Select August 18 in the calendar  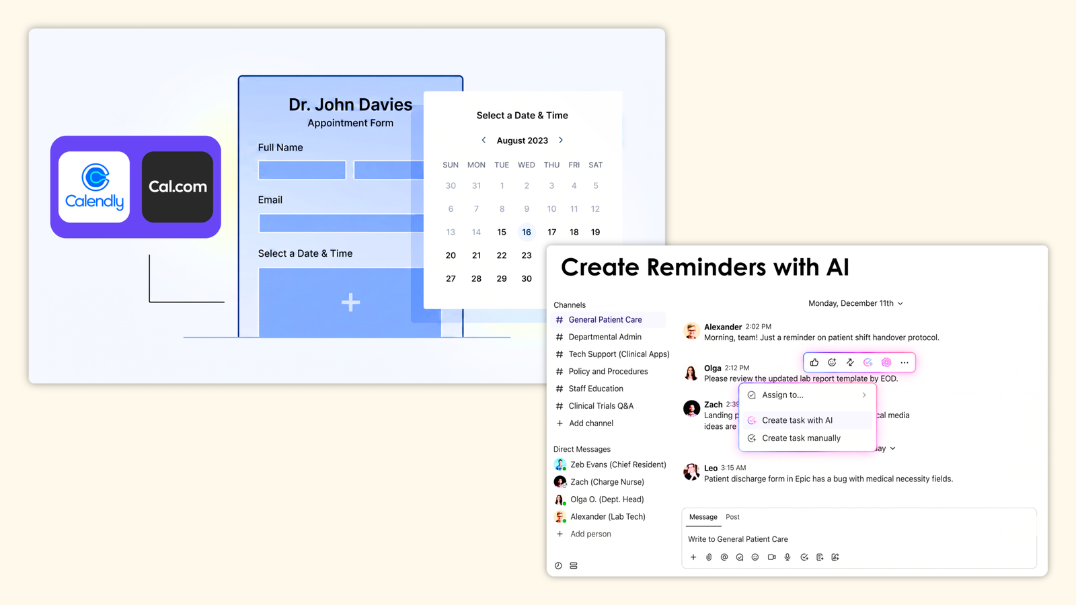(574, 232)
